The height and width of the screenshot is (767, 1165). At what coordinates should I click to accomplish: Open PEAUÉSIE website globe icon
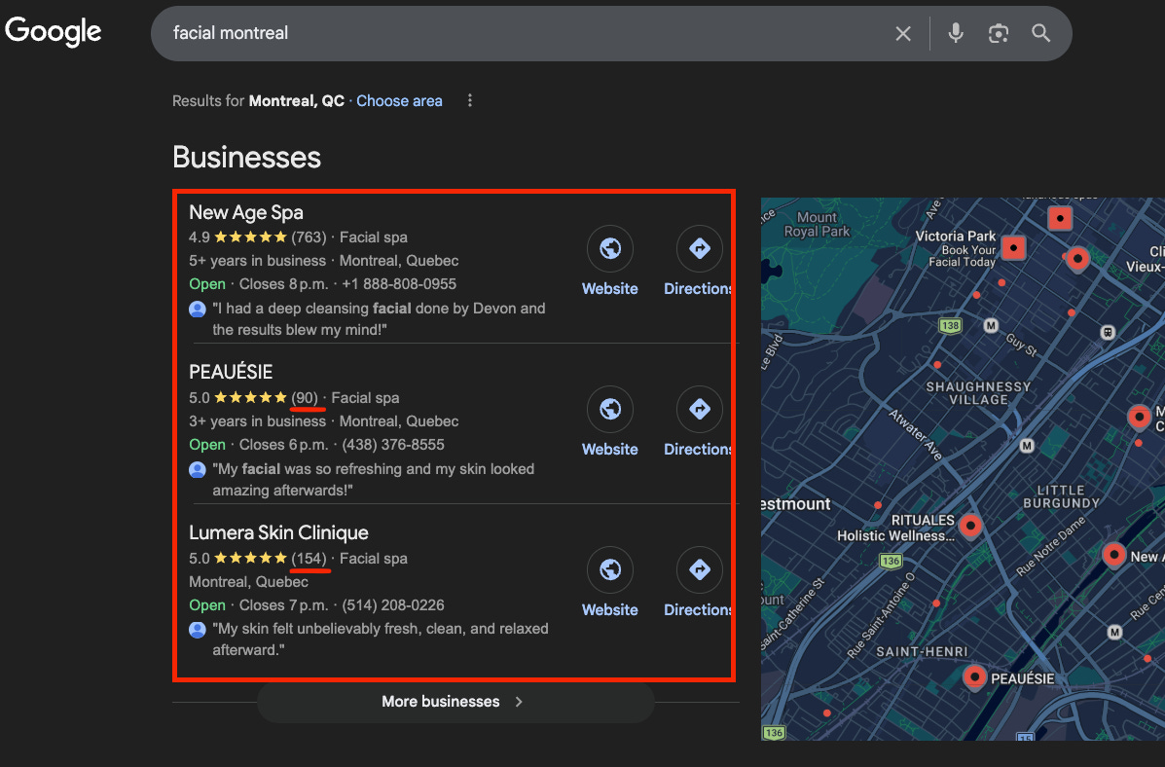pos(610,409)
